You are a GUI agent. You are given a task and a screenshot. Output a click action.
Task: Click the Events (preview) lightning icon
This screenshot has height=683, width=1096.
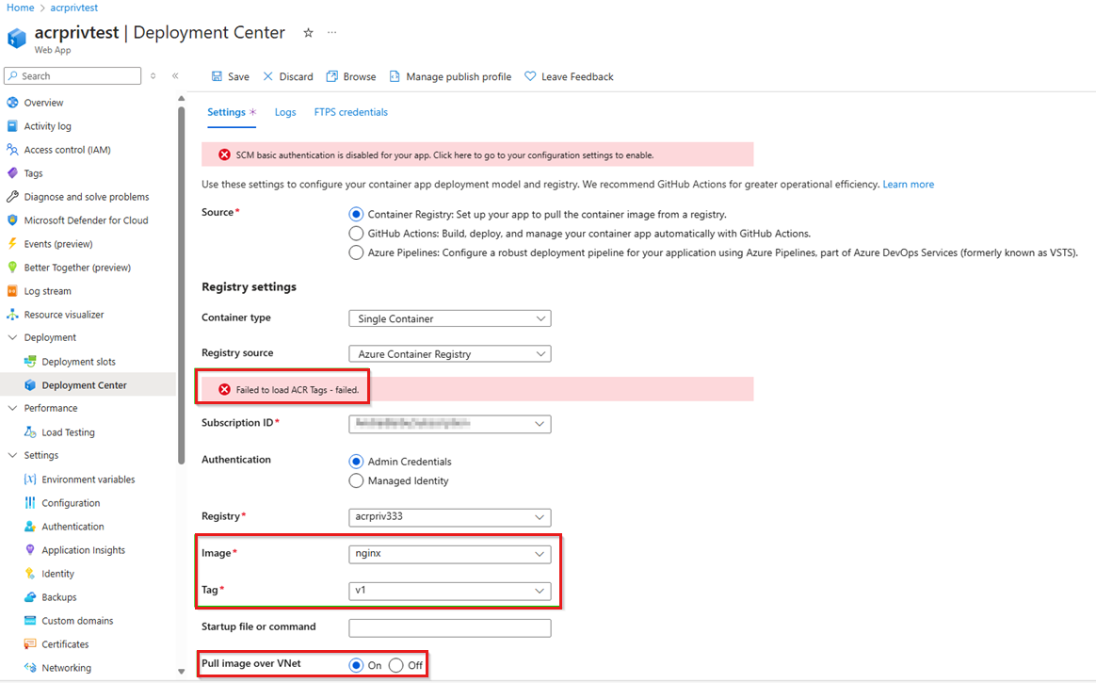(12, 244)
